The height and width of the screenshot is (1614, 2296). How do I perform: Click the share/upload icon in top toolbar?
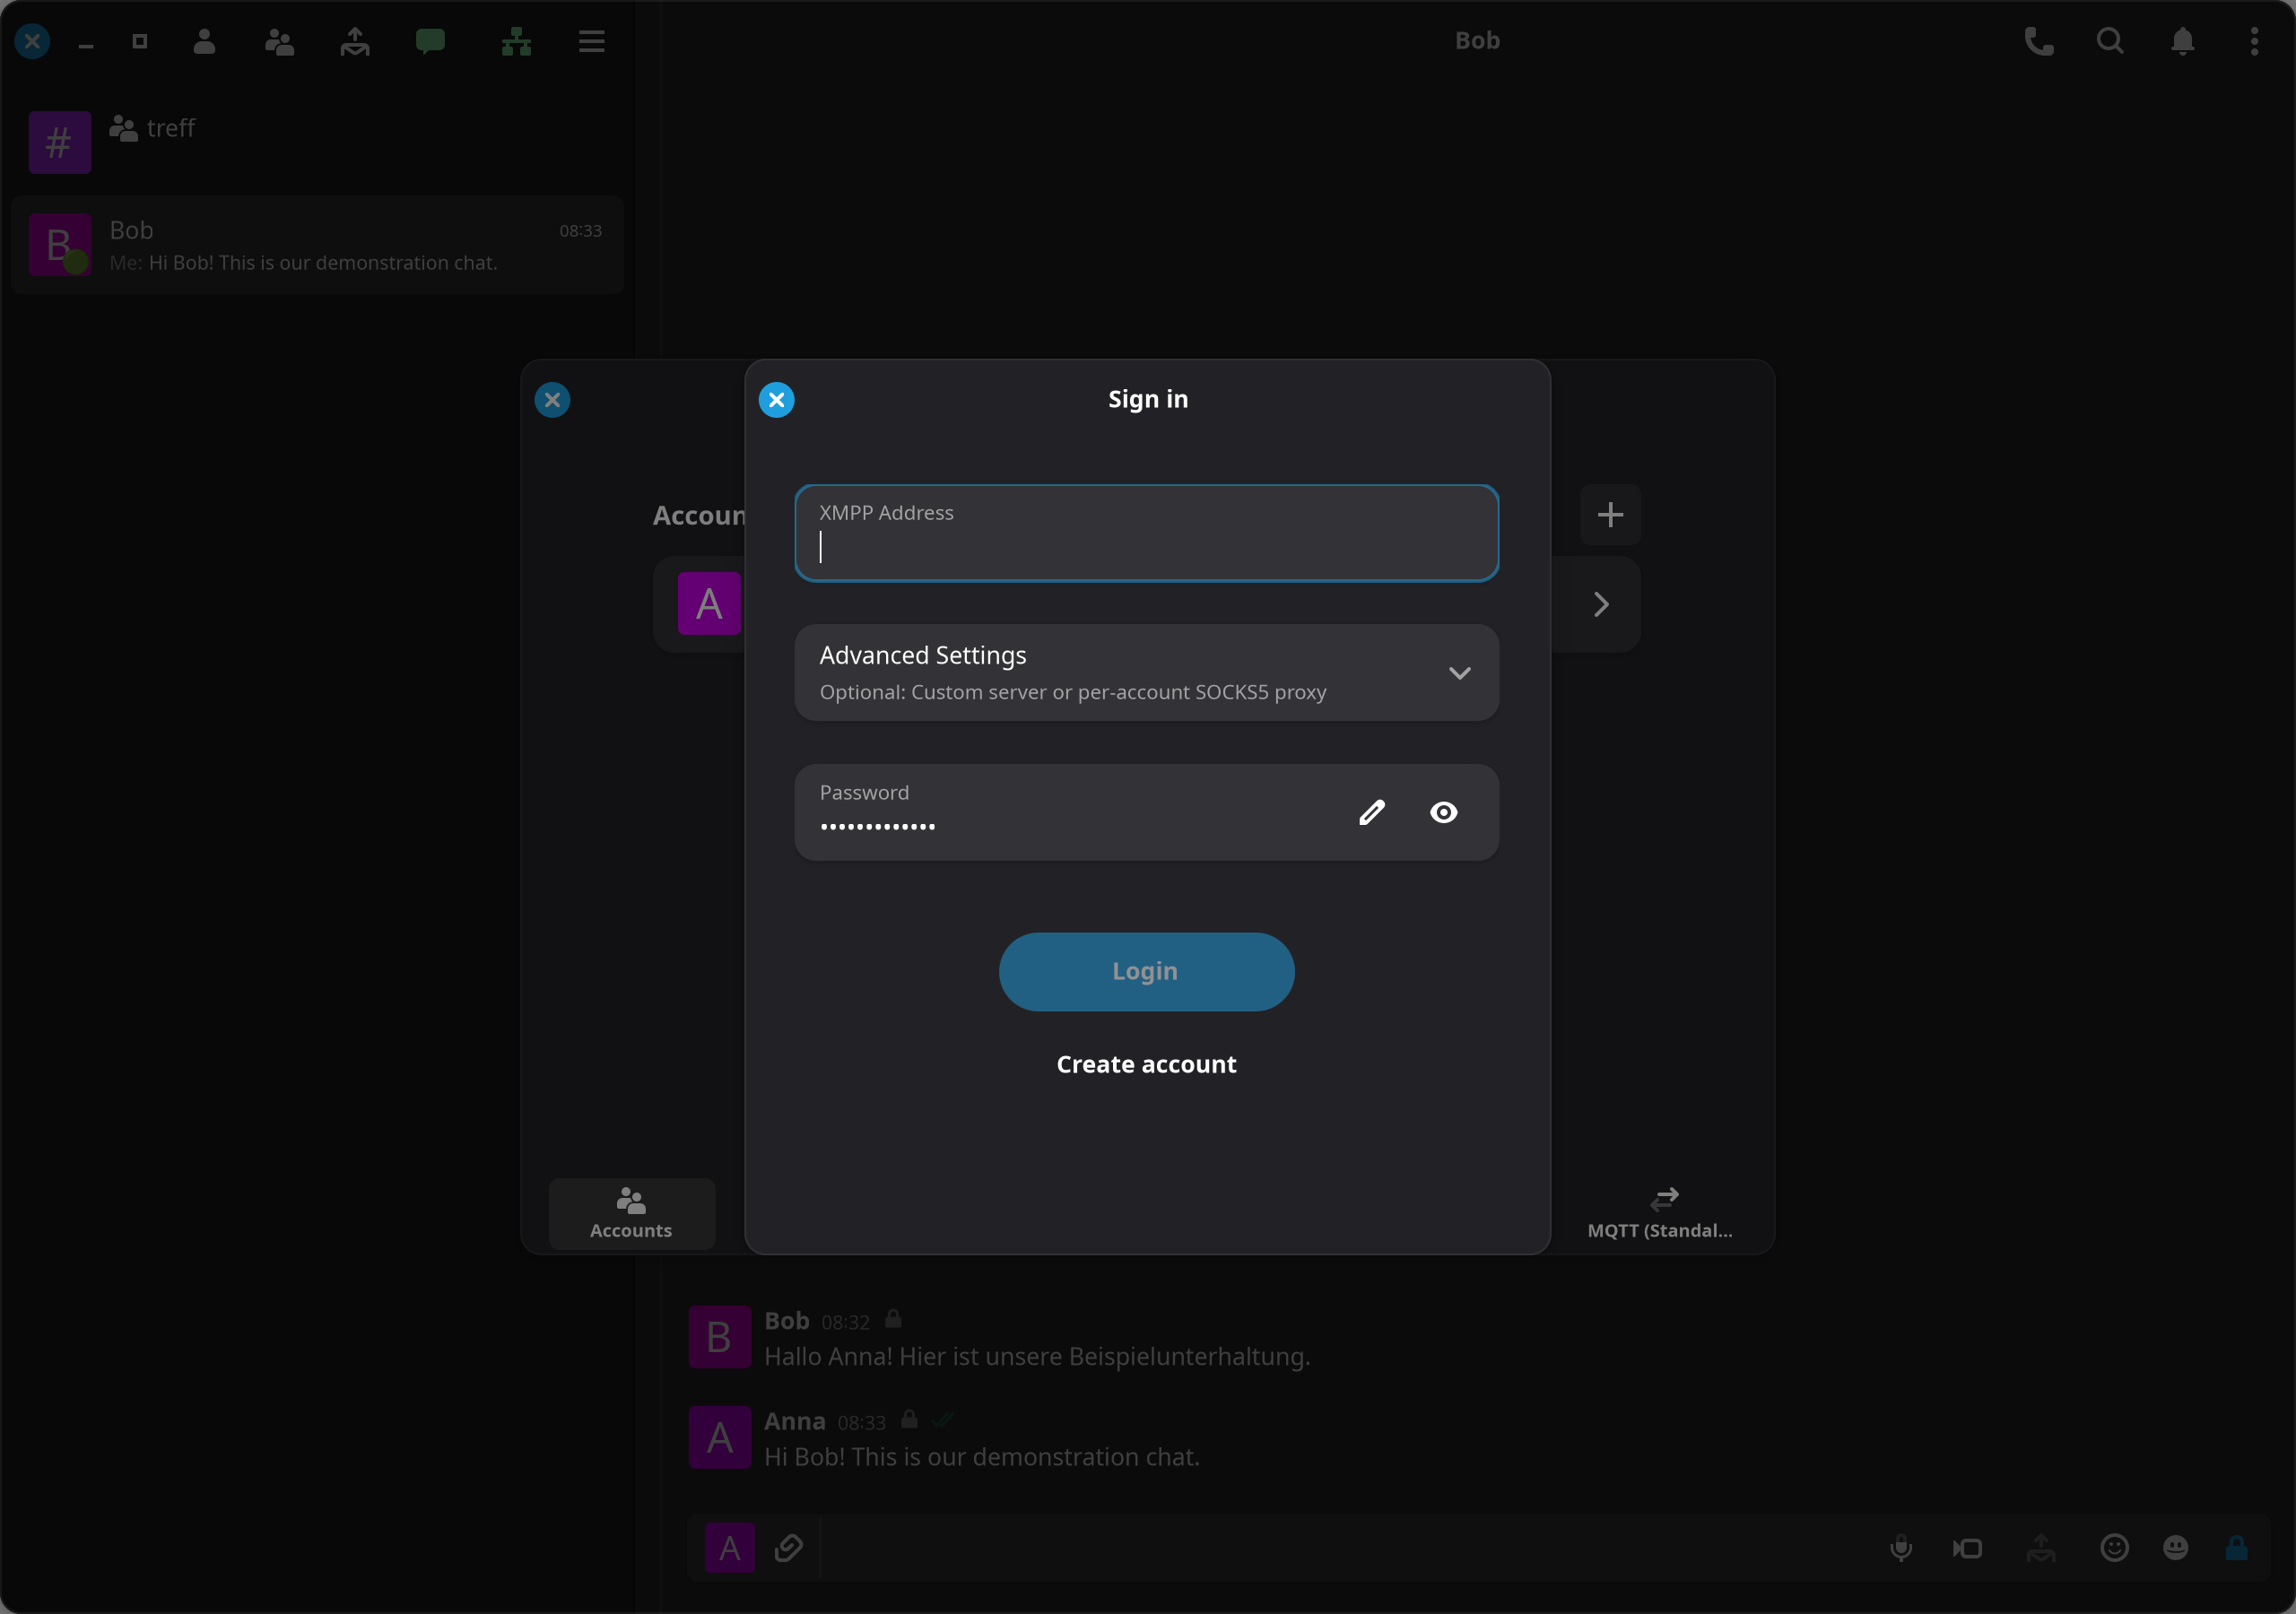pos(355,41)
